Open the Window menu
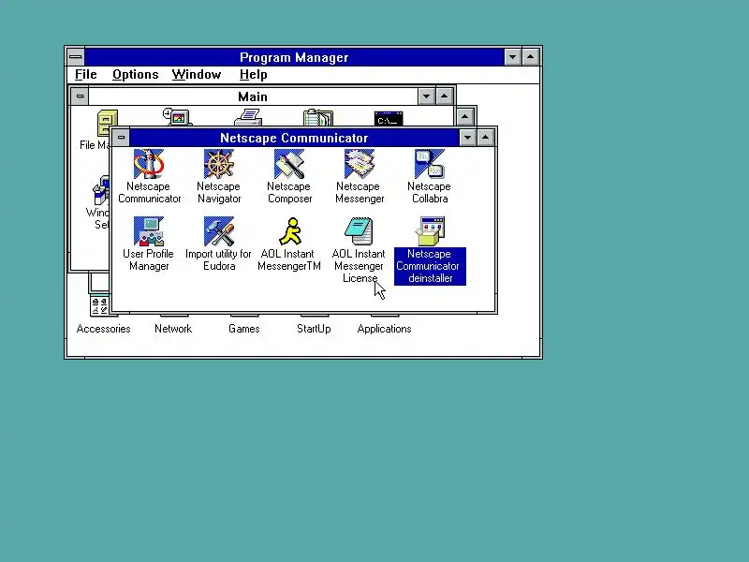Screen dimensions: 749x562 (x=197, y=75)
